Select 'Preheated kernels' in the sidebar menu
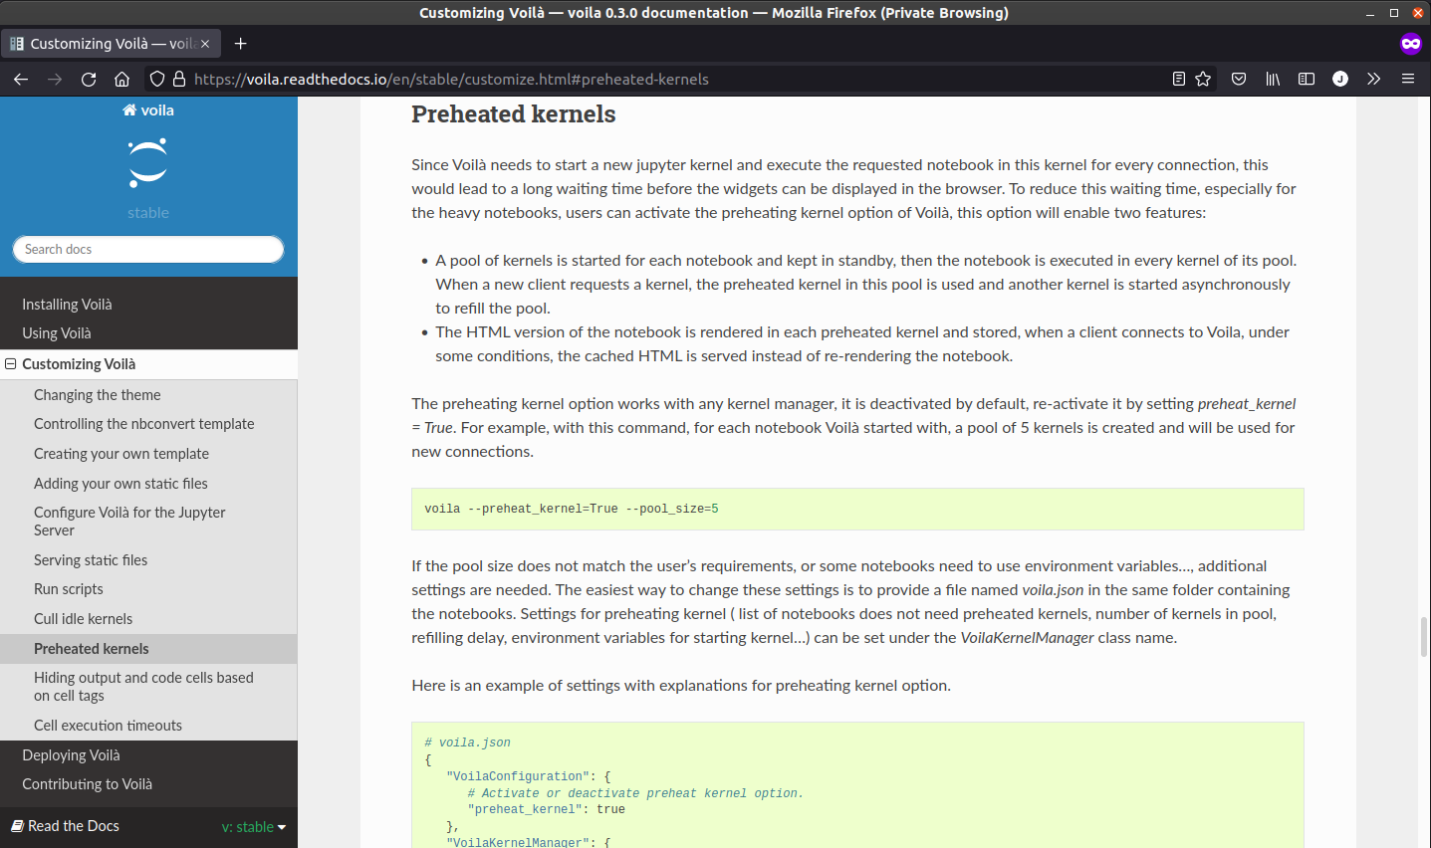Screen dimensions: 1431x848 pos(93,647)
